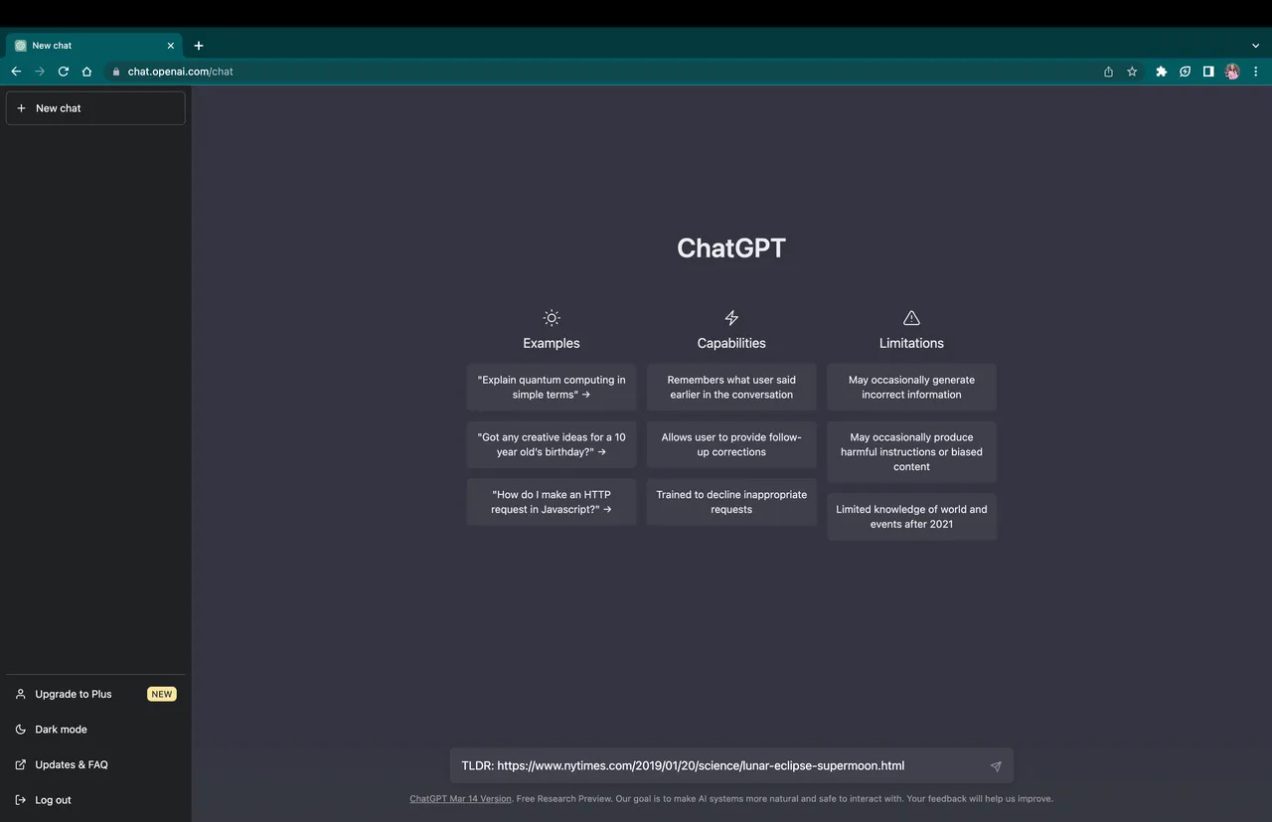The height and width of the screenshot is (822, 1272).
Task: Close the New chat browser tab
Action: 171,46
